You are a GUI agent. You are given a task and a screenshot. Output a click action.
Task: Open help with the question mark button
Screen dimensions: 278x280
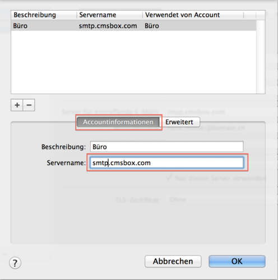(15, 263)
